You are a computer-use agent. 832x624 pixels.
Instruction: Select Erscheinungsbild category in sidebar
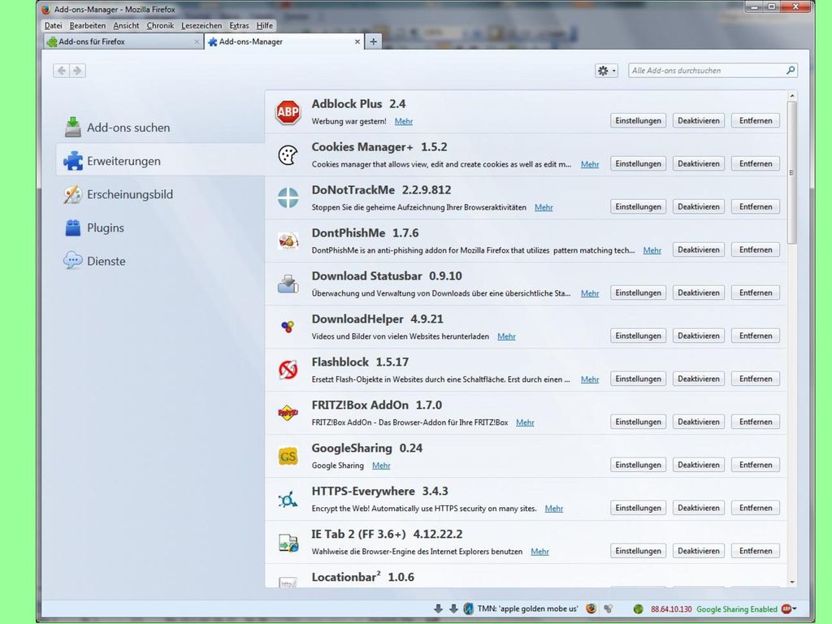point(160,194)
